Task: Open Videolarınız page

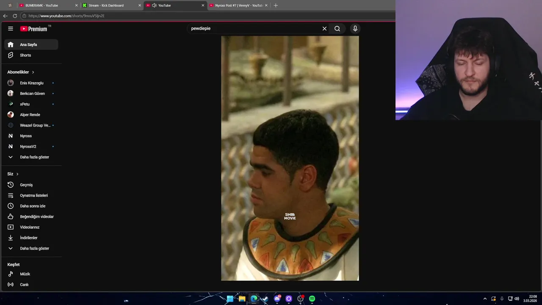Action: 31,227
